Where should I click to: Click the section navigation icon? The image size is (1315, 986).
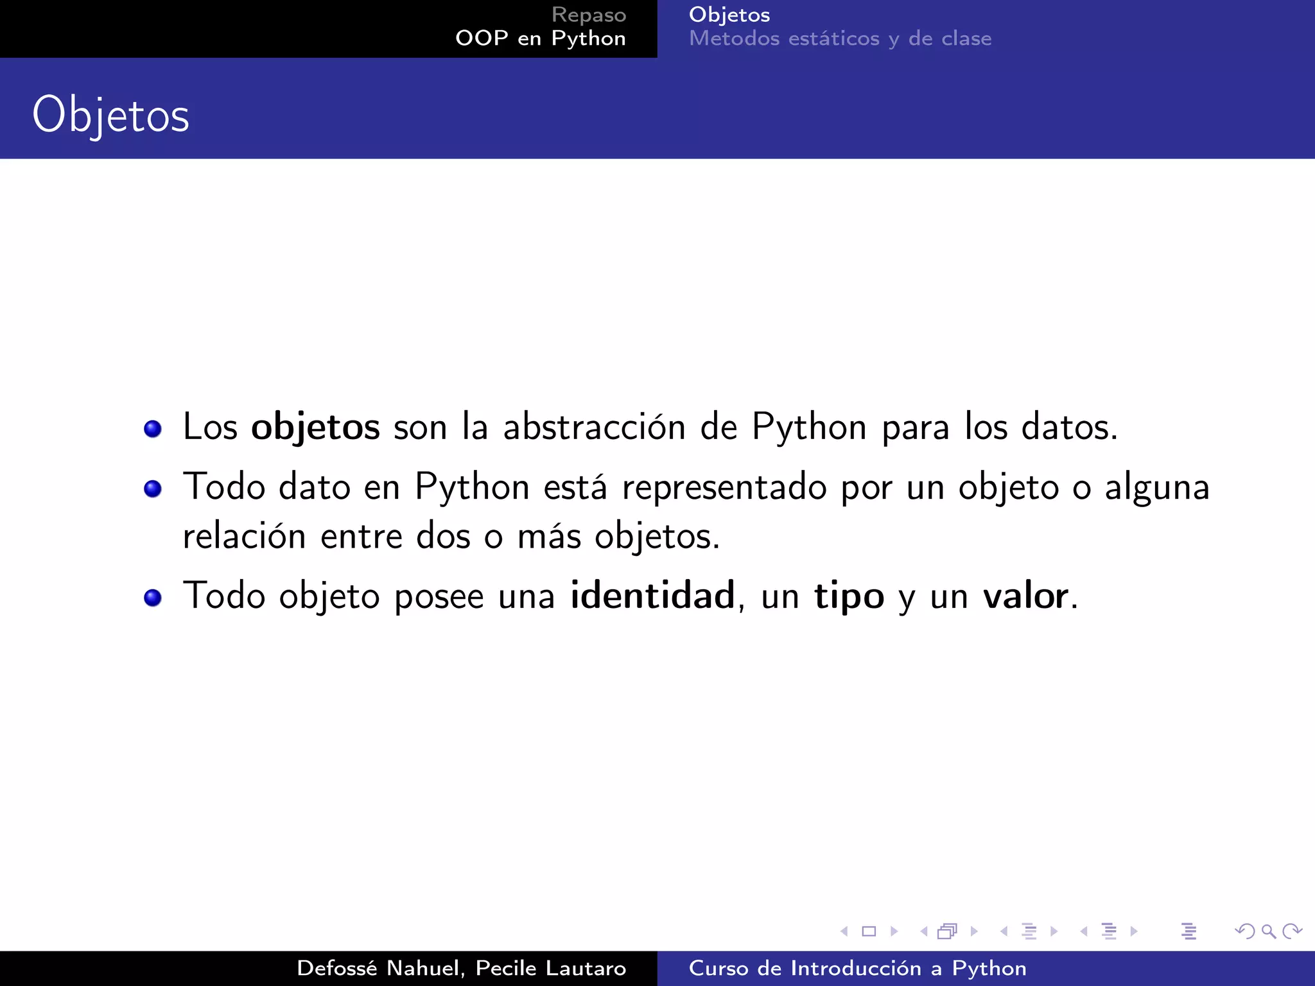(1109, 931)
